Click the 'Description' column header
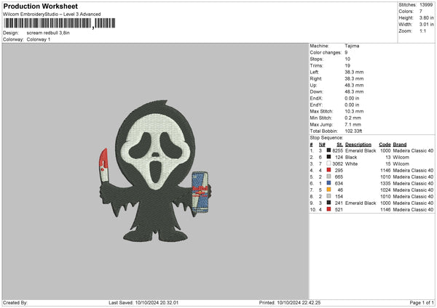Screen dimensions: 437x308 click(x=358, y=145)
